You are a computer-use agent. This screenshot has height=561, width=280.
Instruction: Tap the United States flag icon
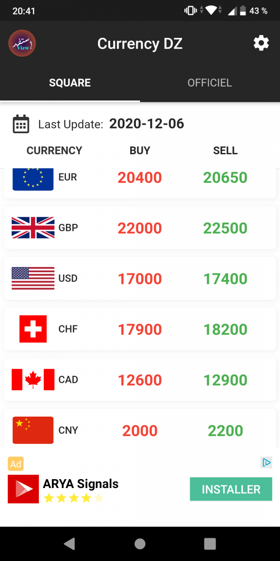33,278
